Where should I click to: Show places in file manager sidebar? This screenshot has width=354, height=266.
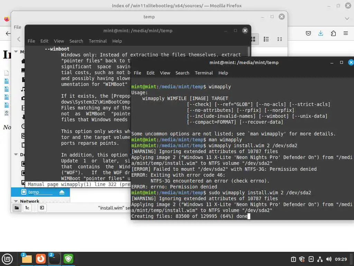point(17,208)
